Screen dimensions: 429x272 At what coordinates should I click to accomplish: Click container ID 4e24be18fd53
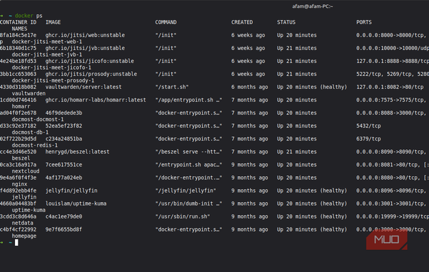[x=18, y=61]
